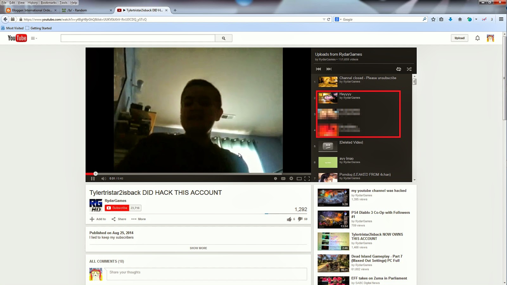The image size is (507, 285).
Task: Toggle closed captions in the player
Action: (283, 179)
